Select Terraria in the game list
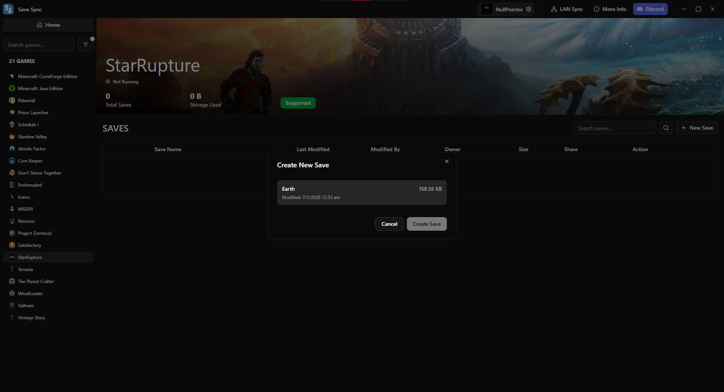This screenshot has width=724, height=392. [48, 269]
